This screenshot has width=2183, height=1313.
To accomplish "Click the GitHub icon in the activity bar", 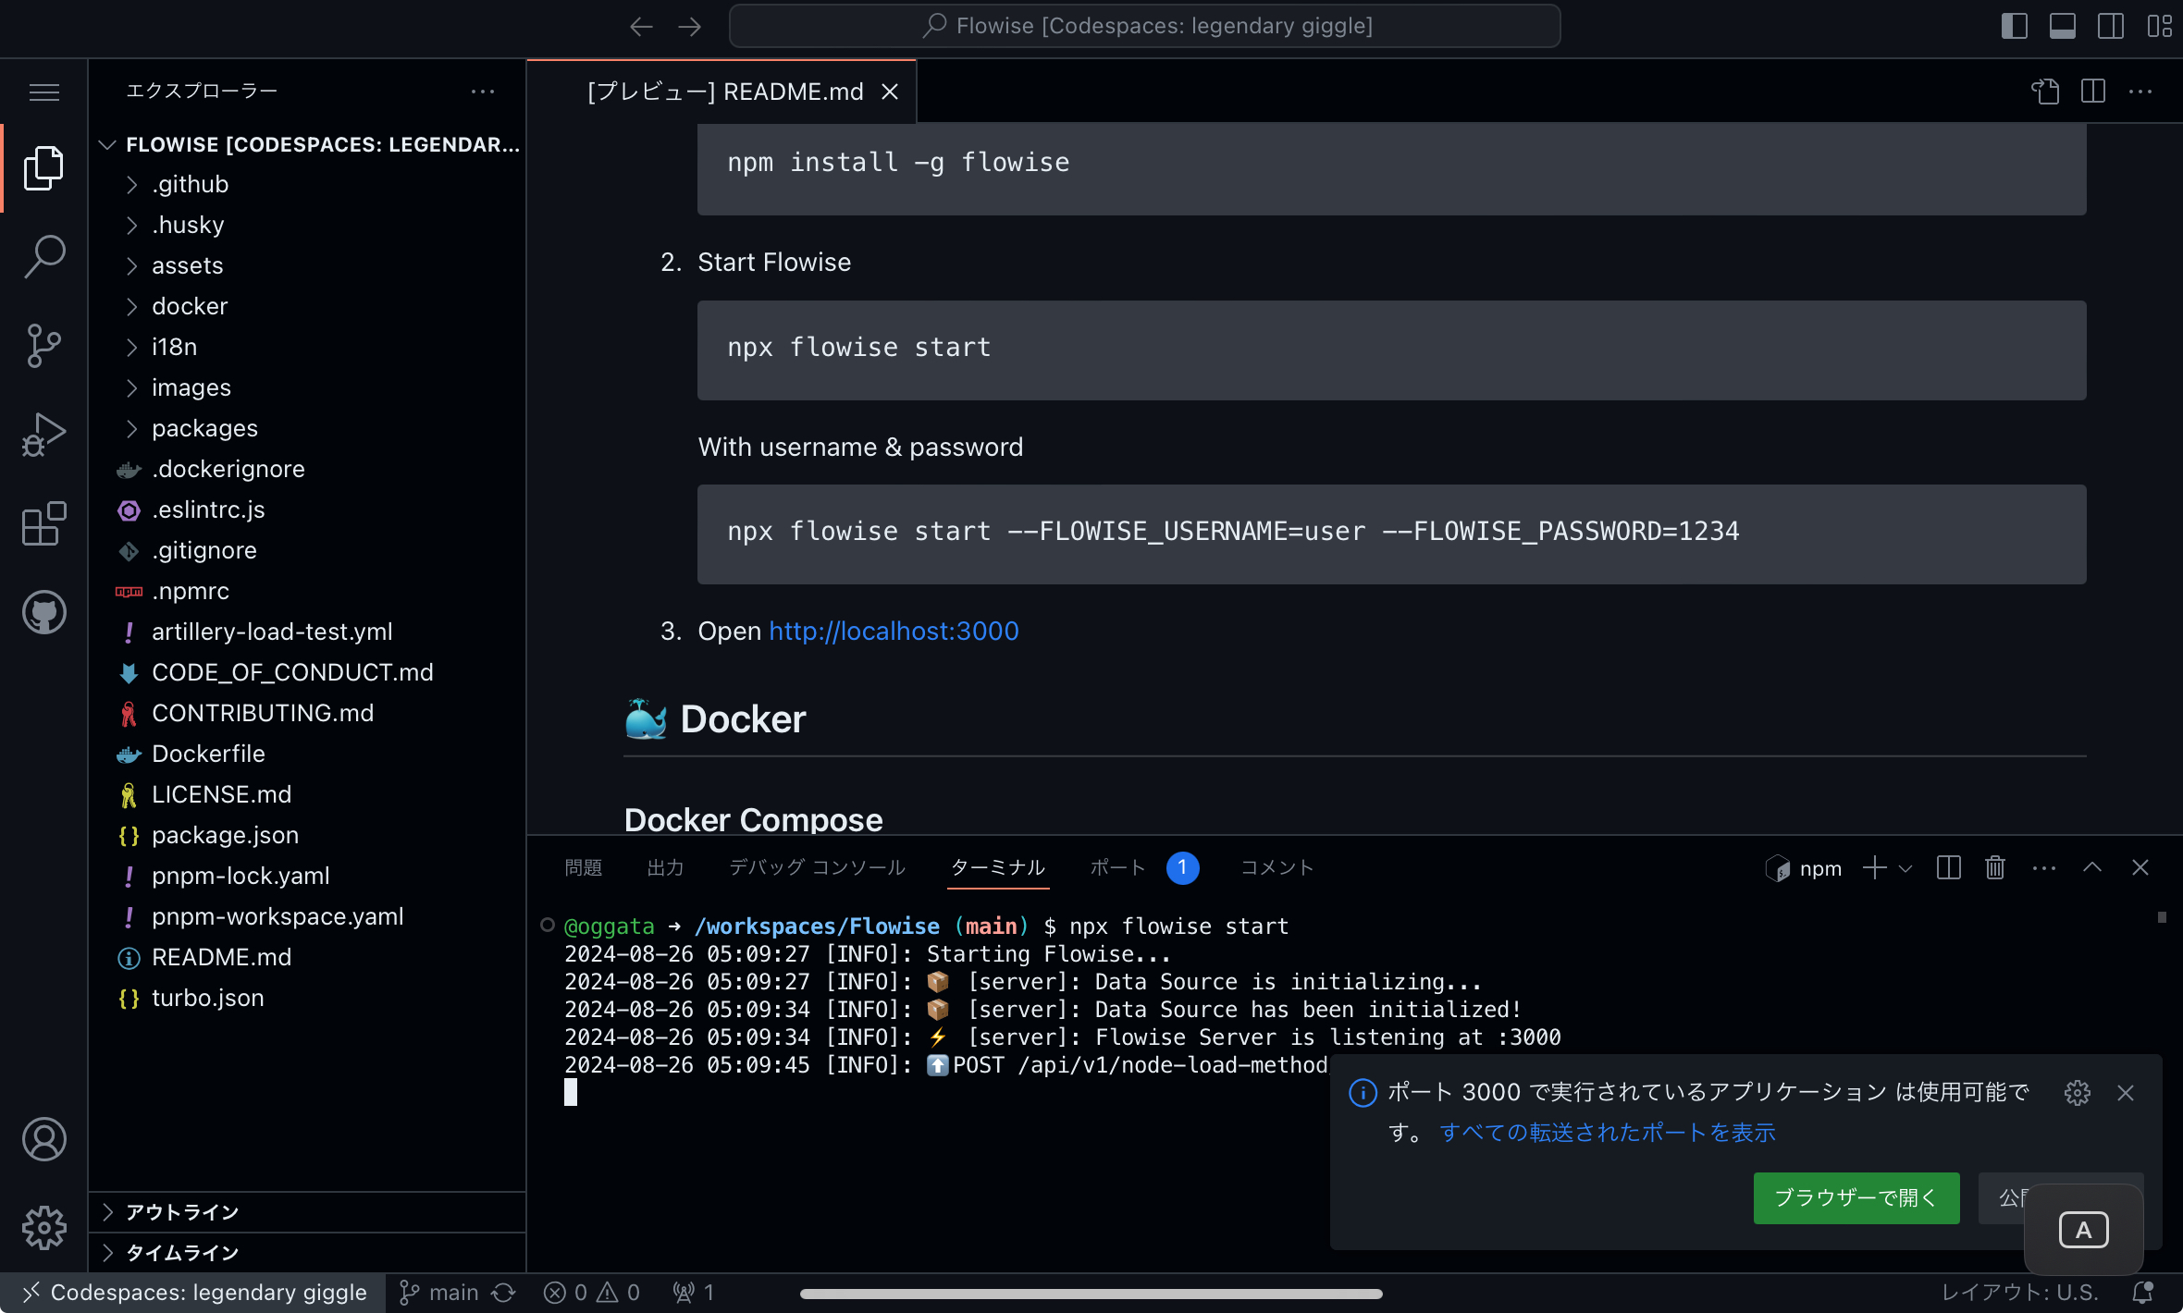I will pos(43,611).
